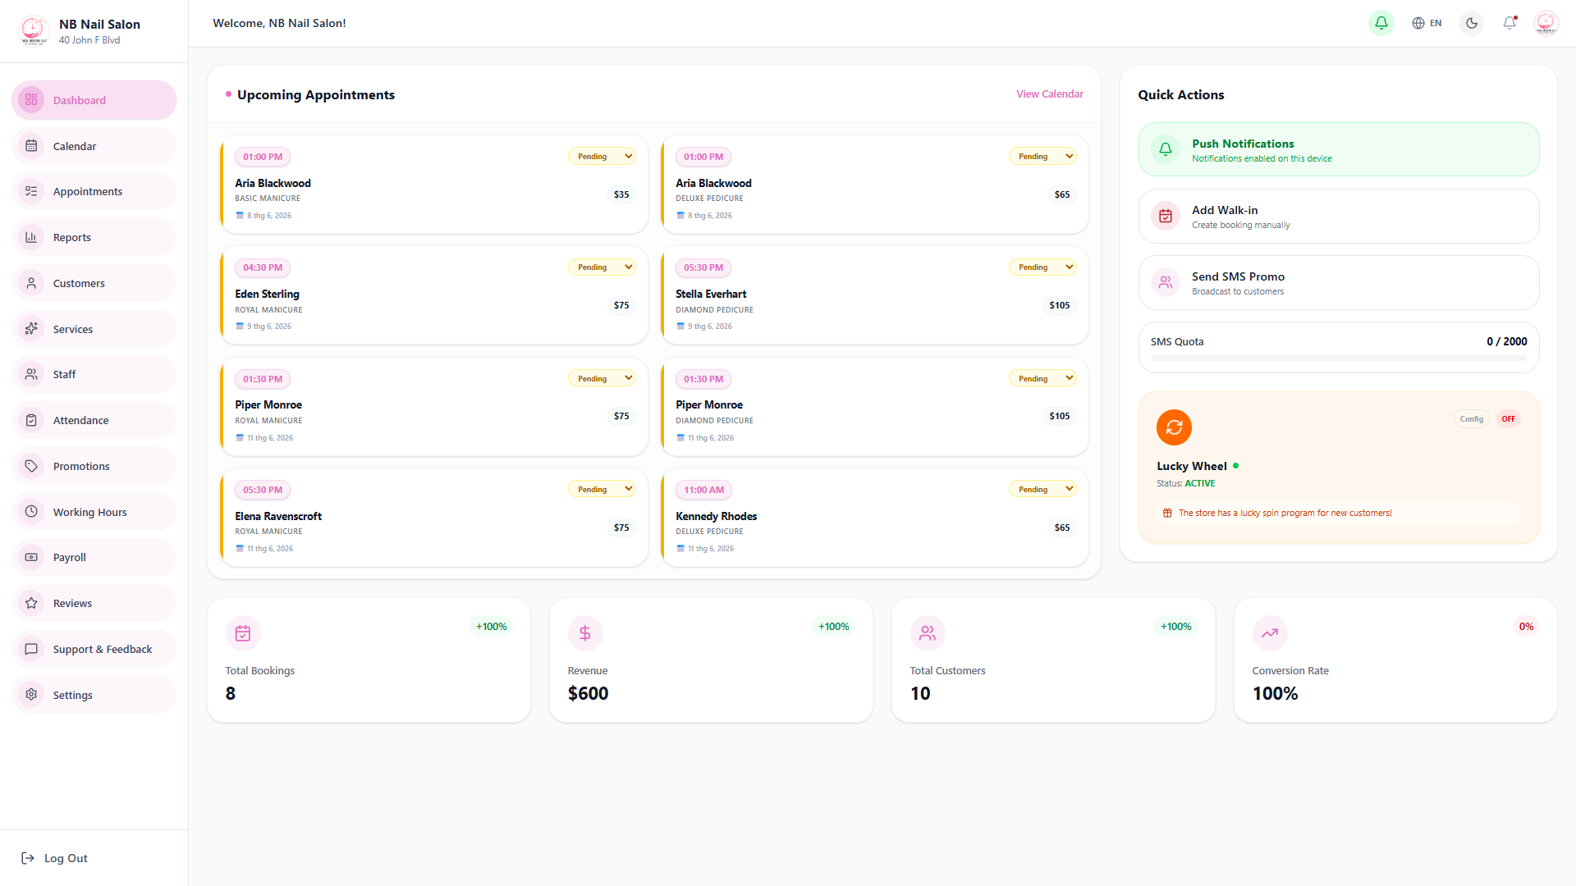The width and height of the screenshot is (1576, 886).
Task: Expand Pending status for Kennedy Rhodes
Action: click(1042, 490)
